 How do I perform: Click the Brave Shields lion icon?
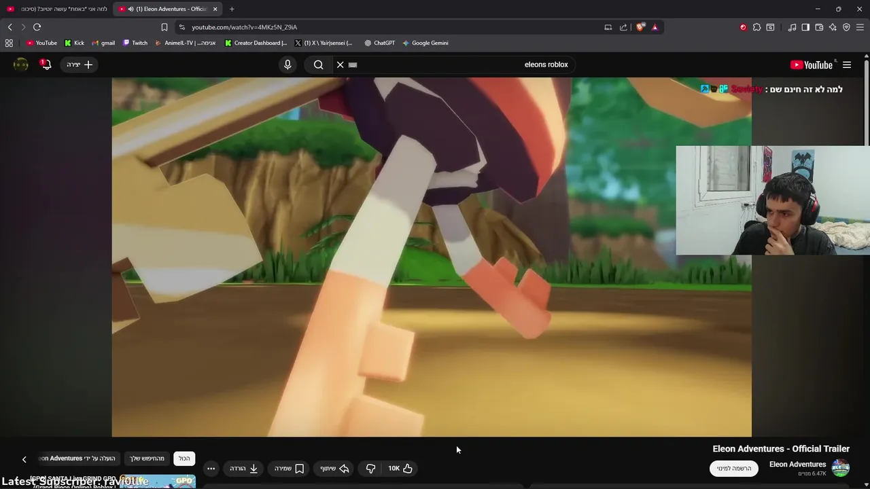coord(640,27)
